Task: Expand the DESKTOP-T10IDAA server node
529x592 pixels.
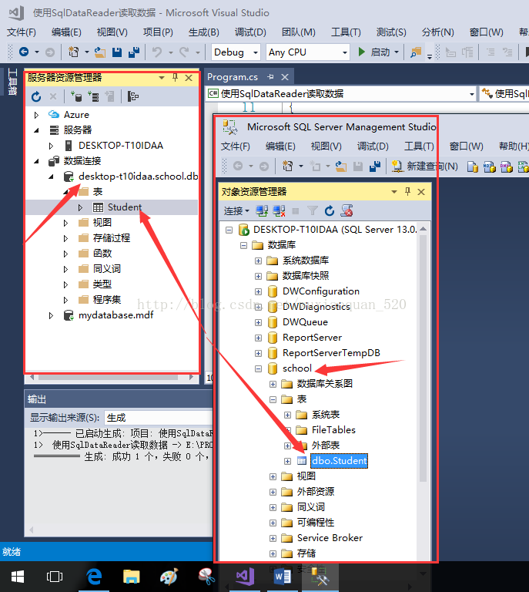Action: tap(51, 146)
